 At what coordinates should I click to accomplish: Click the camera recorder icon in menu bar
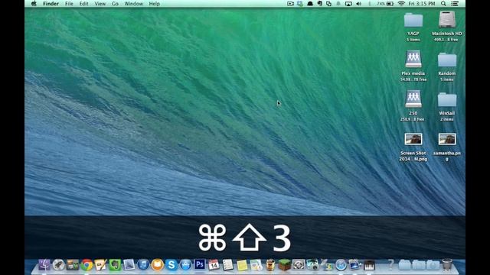pyautogui.click(x=290, y=4)
